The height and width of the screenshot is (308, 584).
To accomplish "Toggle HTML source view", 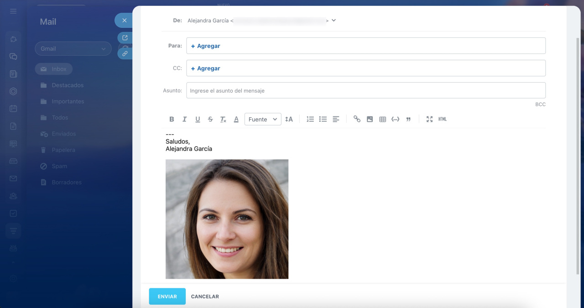I will click(x=442, y=119).
